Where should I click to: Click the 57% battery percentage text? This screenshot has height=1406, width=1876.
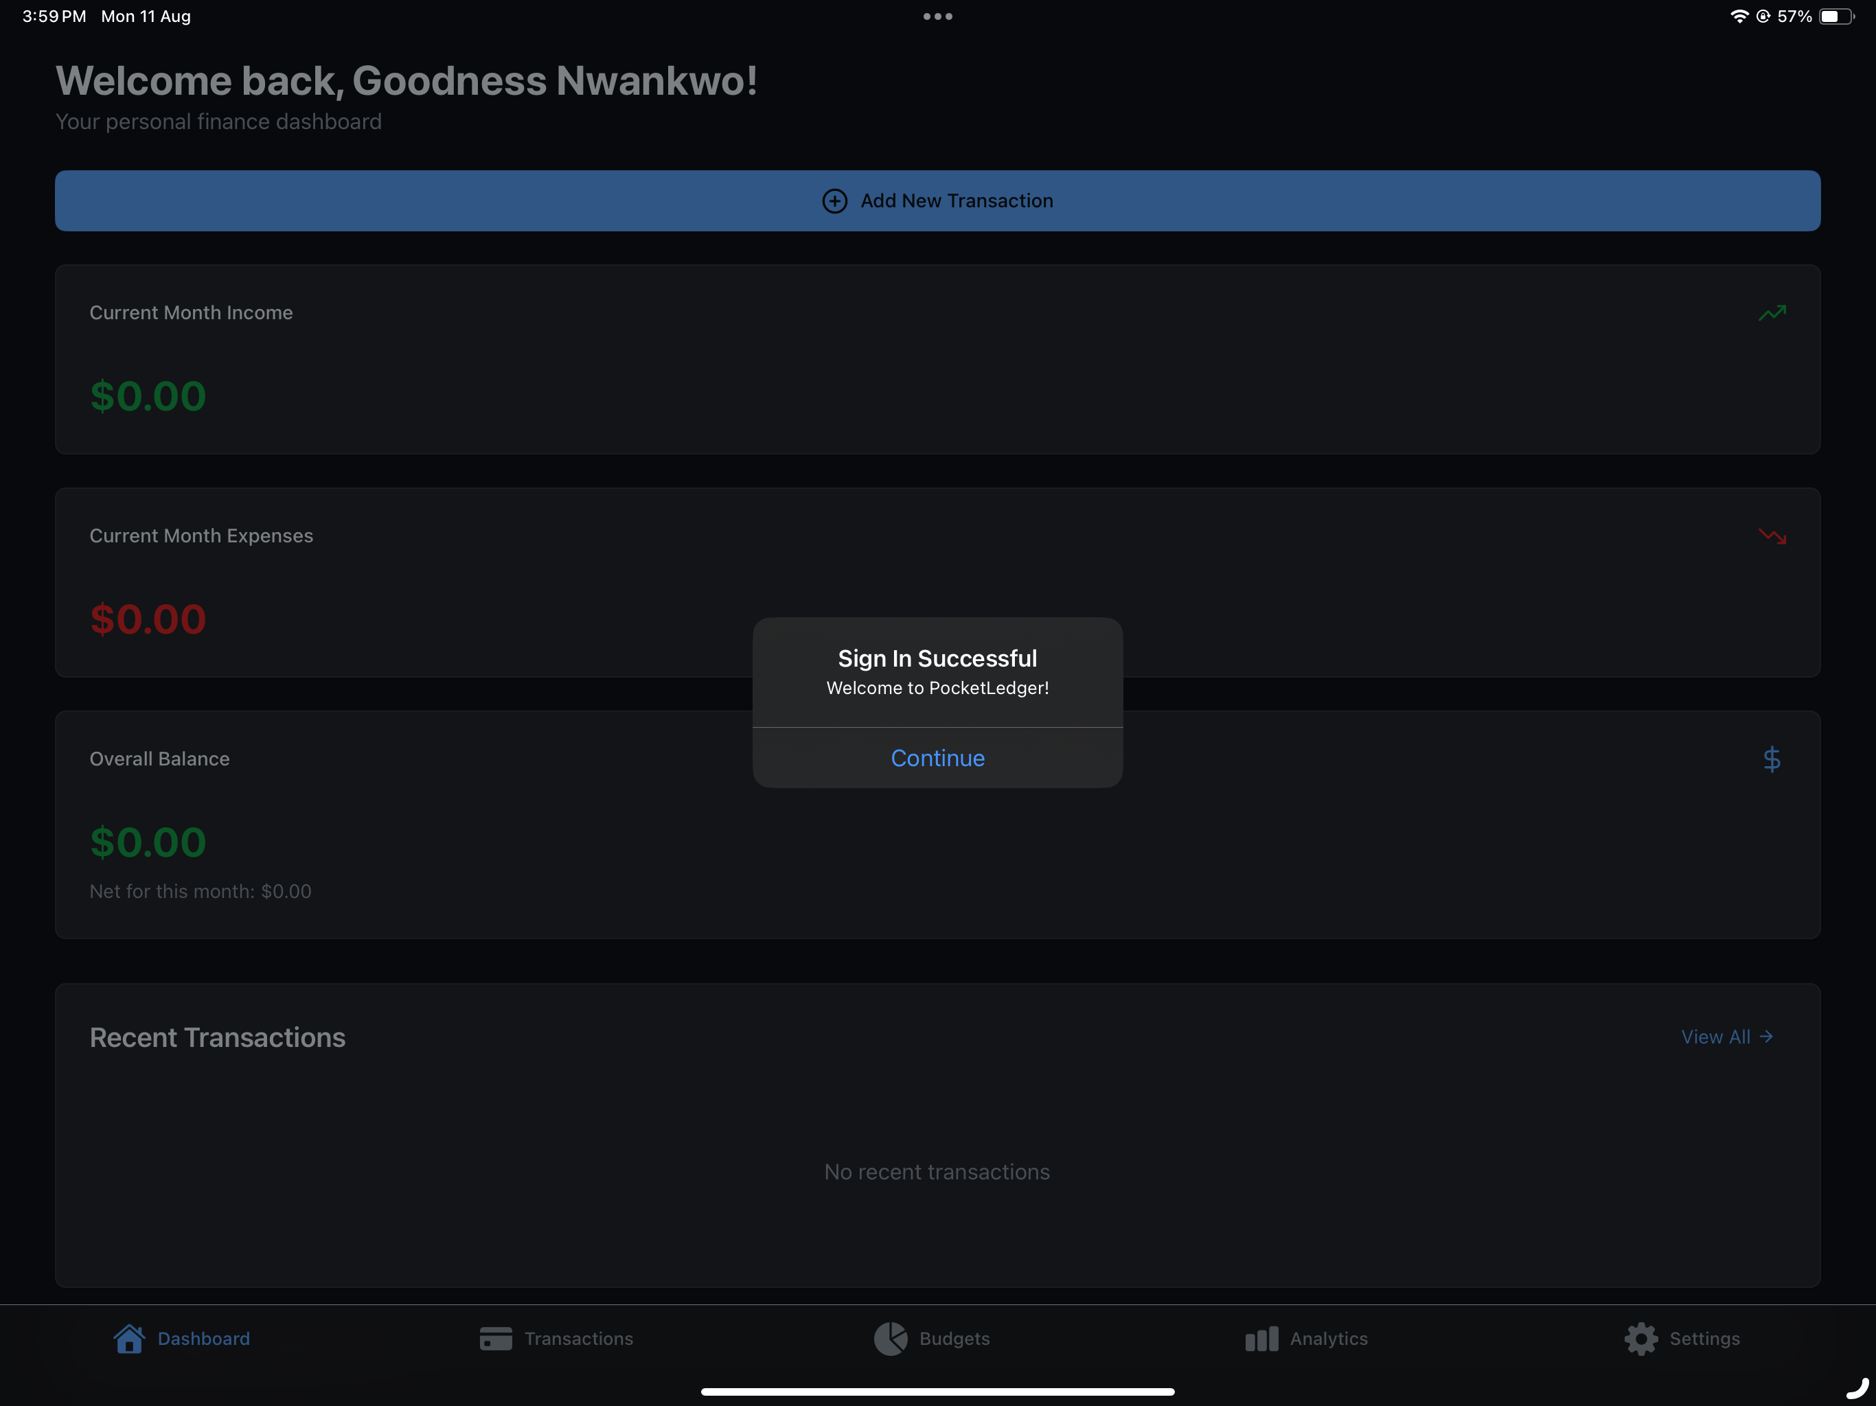click(x=1794, y=16)
